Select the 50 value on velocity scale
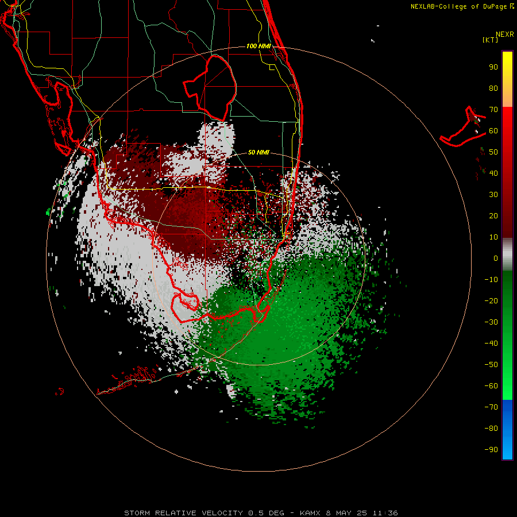The image size is (517, 517). tap(493, 152)
